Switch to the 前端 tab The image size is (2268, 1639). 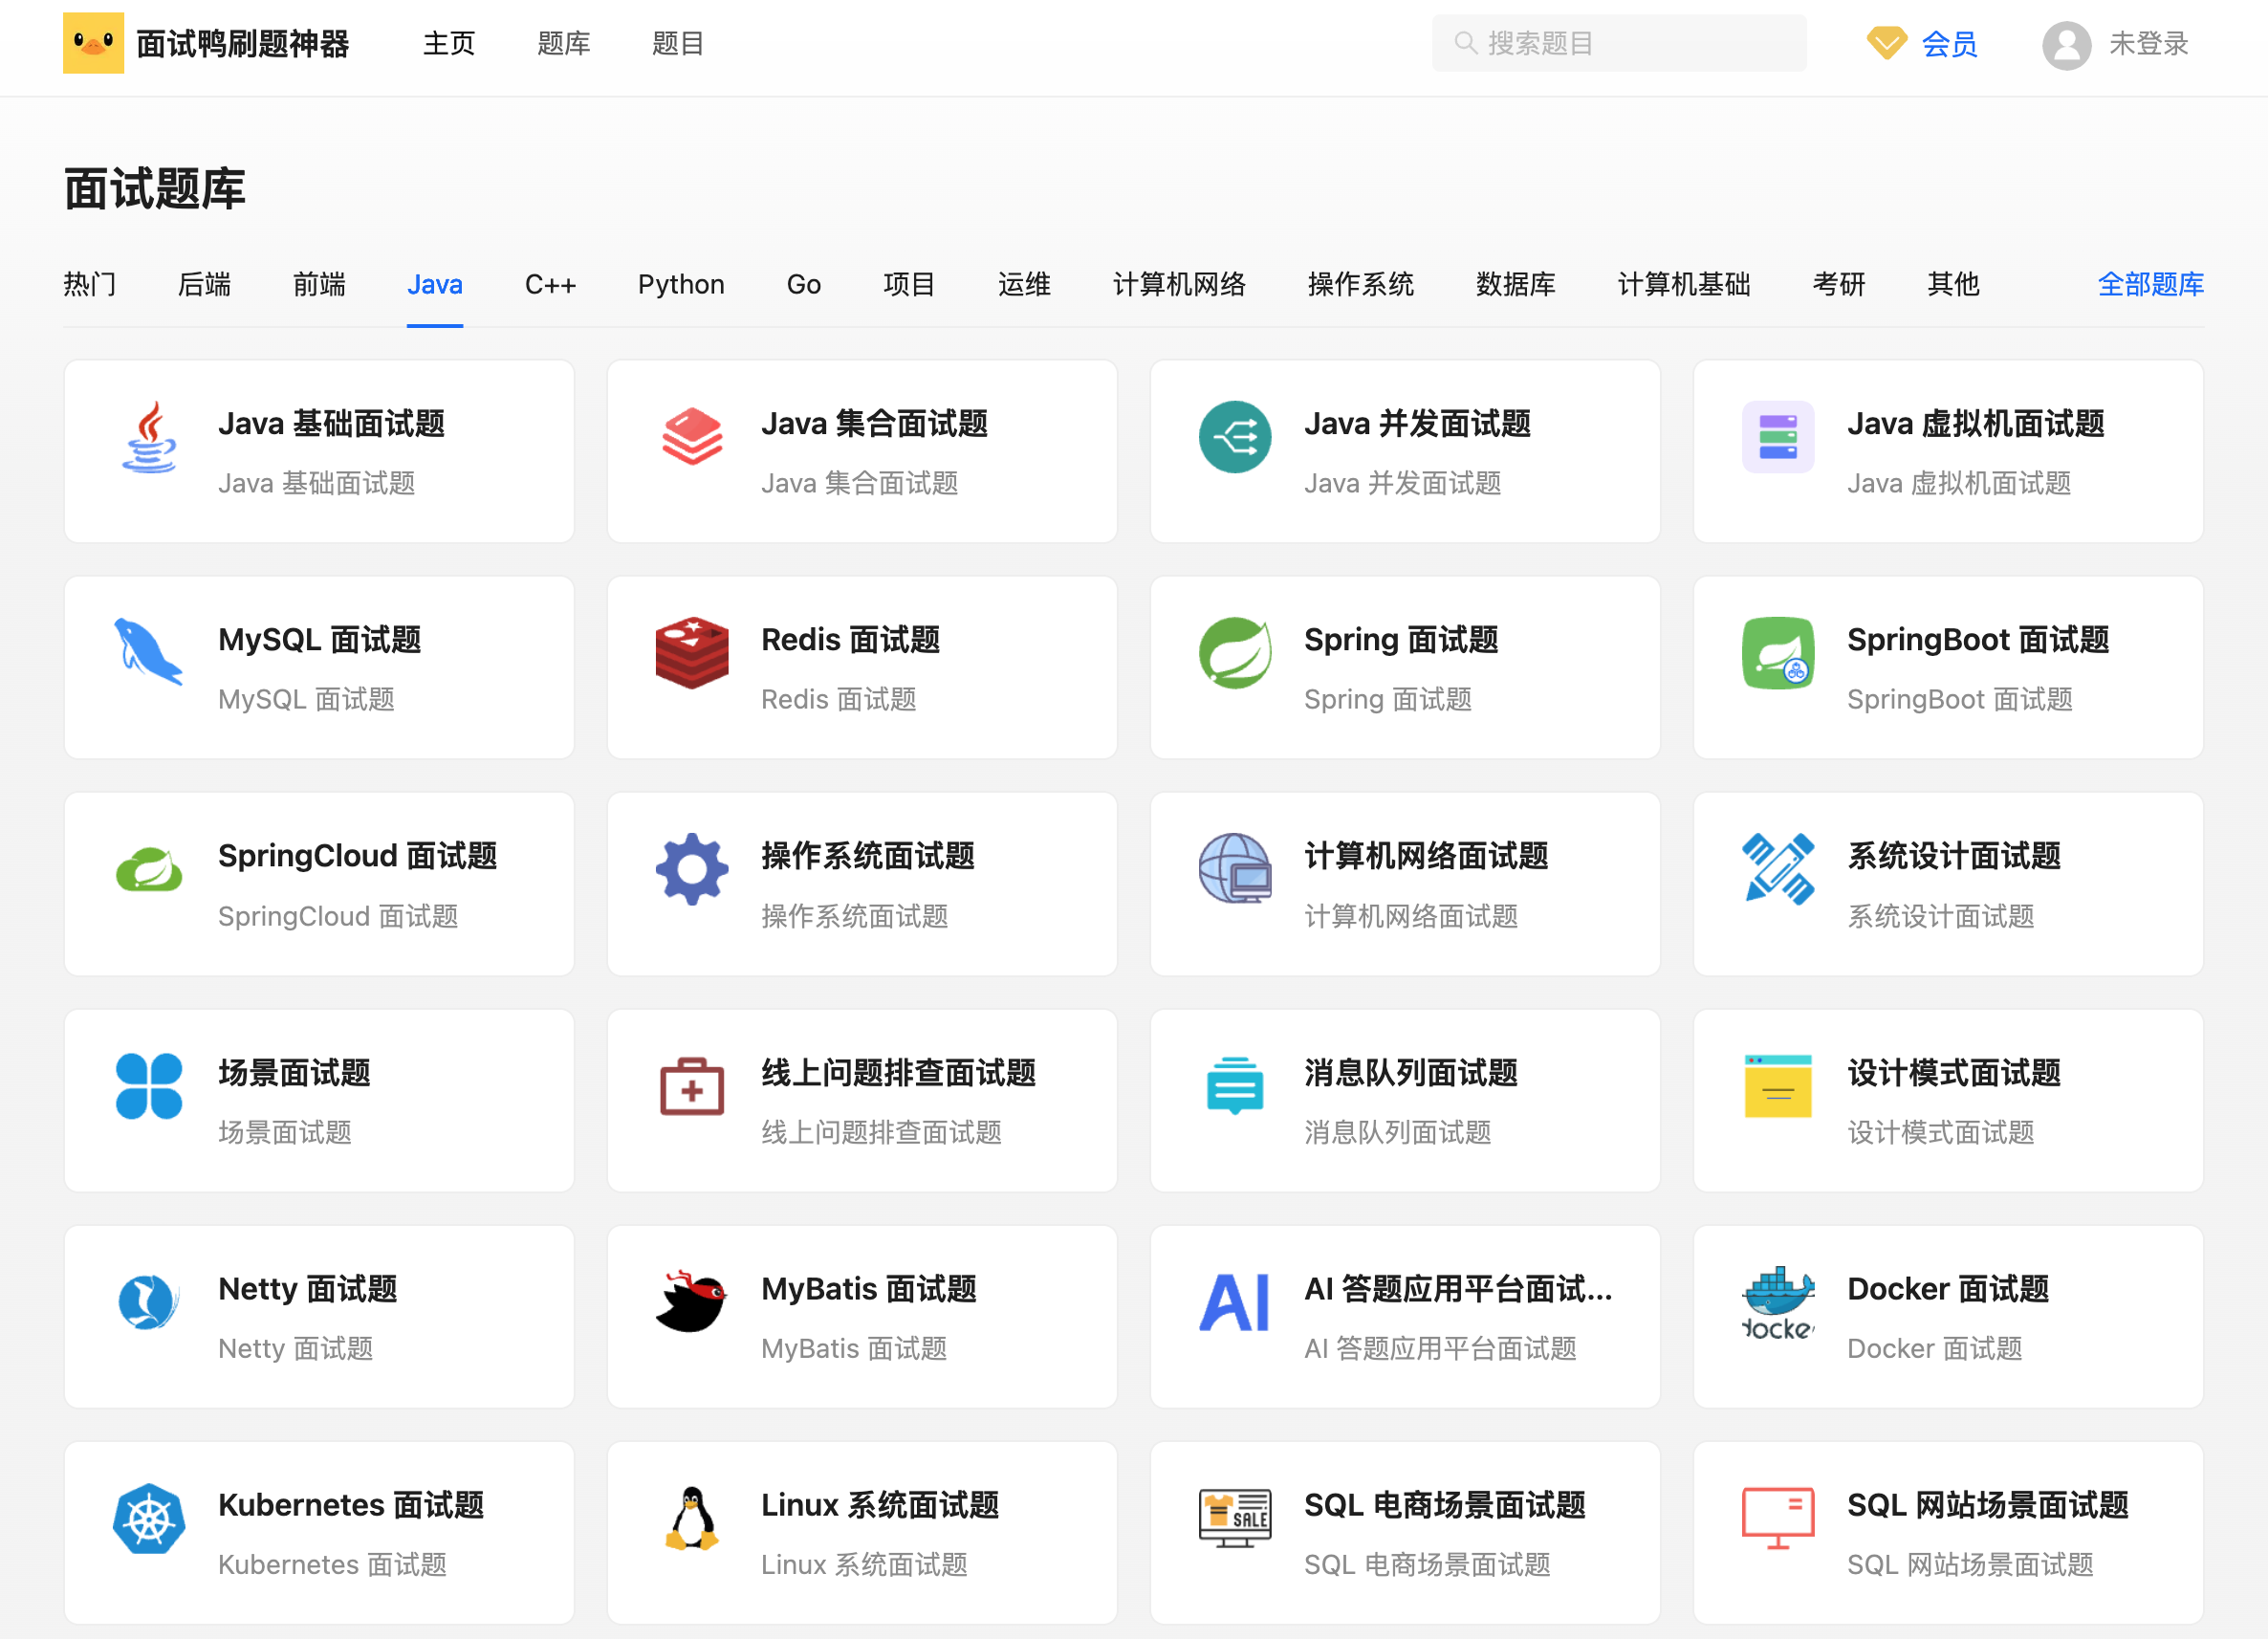(x=319, y=284)
